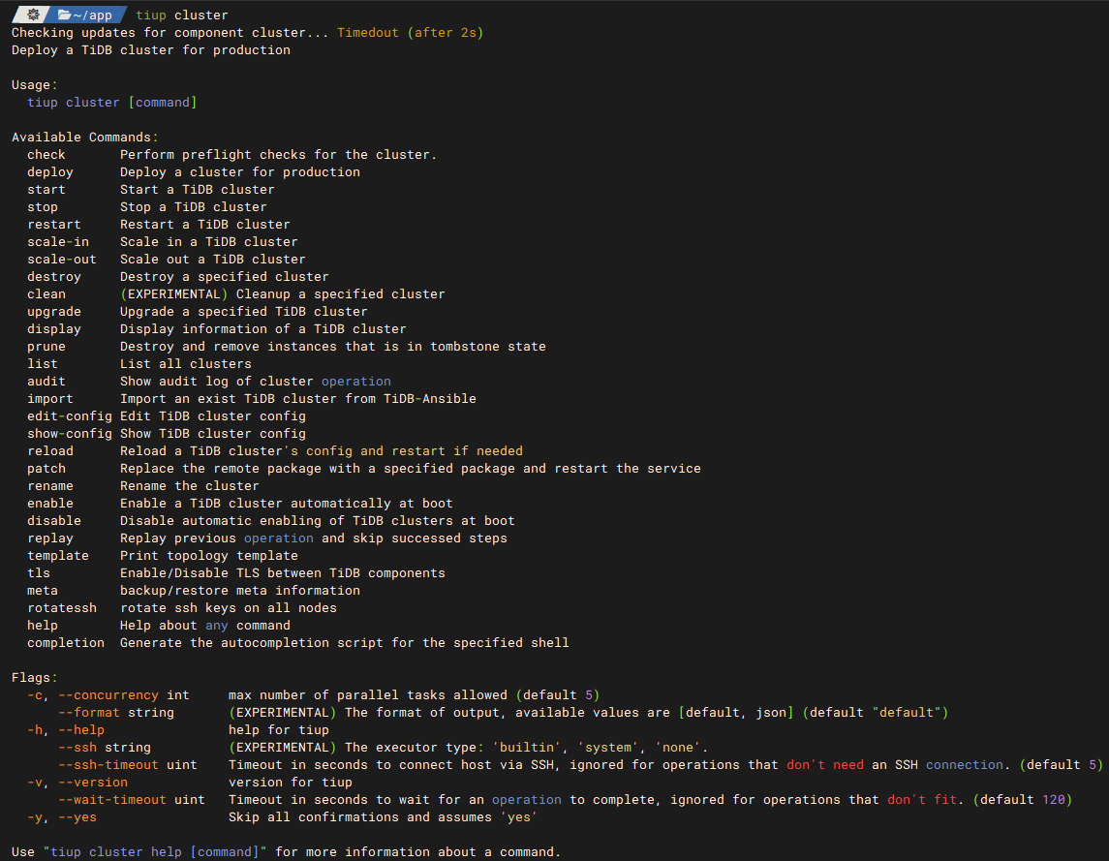Viewport: 1109px width, 861px height.
Task: Click 'Replace the remote package' description
Action: (x=411, y=469)
